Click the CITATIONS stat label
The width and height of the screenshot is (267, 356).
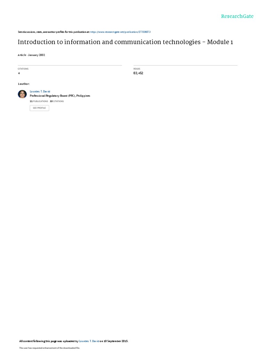coord(23,69)
